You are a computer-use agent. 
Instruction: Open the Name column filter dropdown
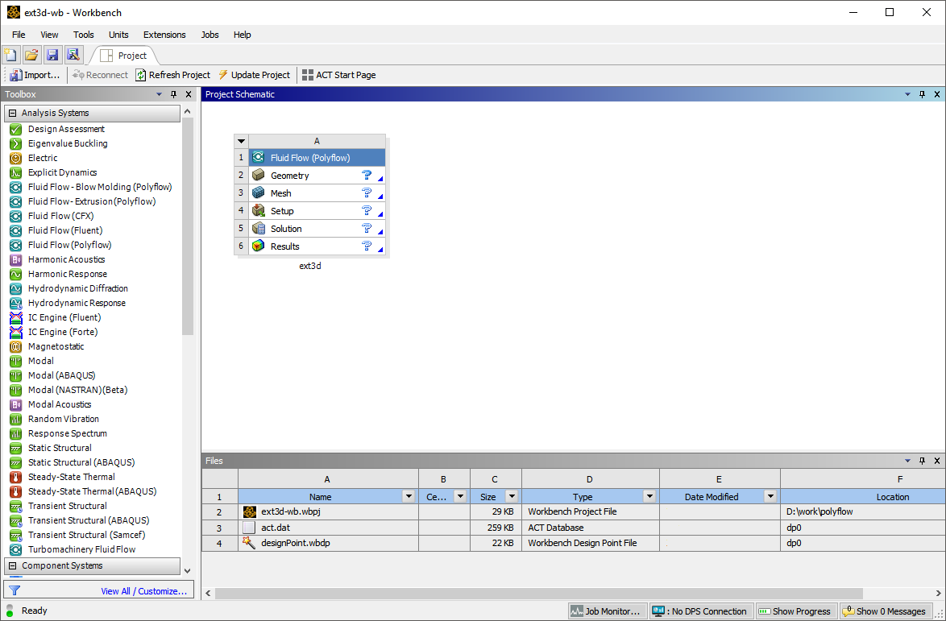point(409,497)
